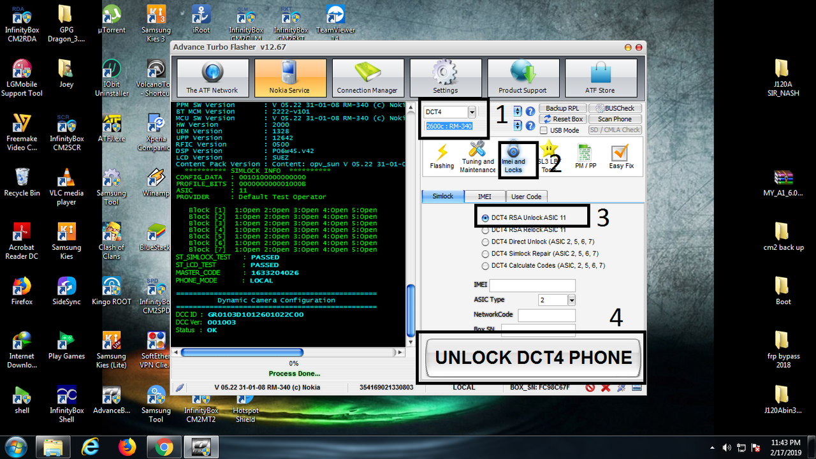Open the ATF Settings section
The image size is (816, 459).
click(446, 78)
